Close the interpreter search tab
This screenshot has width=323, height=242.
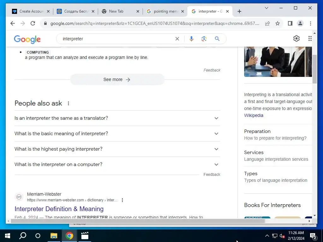click(227, 11)
